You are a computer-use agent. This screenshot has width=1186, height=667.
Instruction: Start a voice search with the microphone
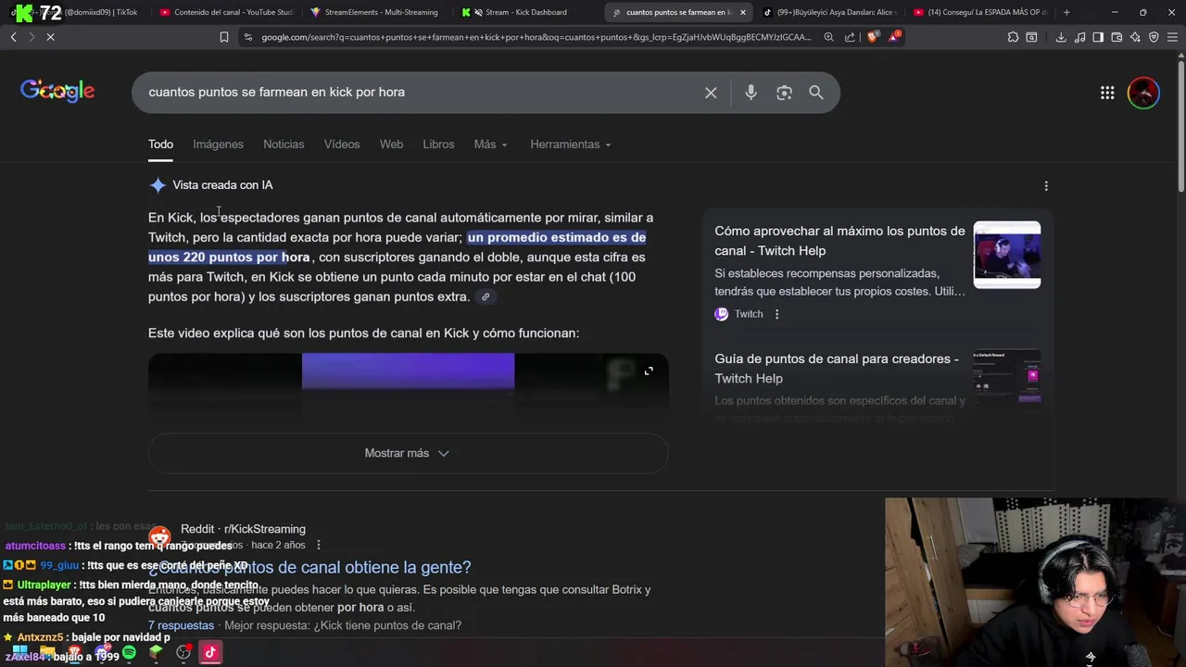751,93
